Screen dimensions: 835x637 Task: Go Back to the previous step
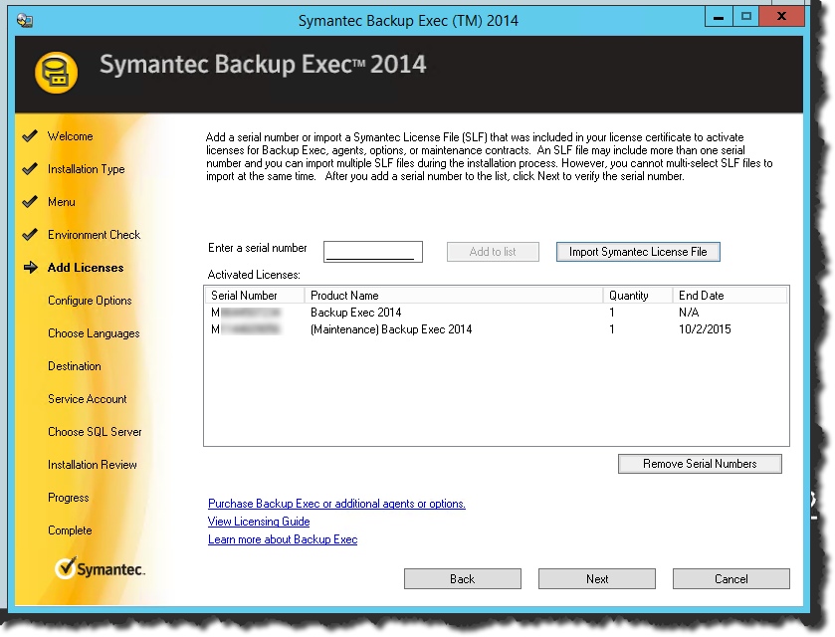pyautogui.click(x=462, y=578)
